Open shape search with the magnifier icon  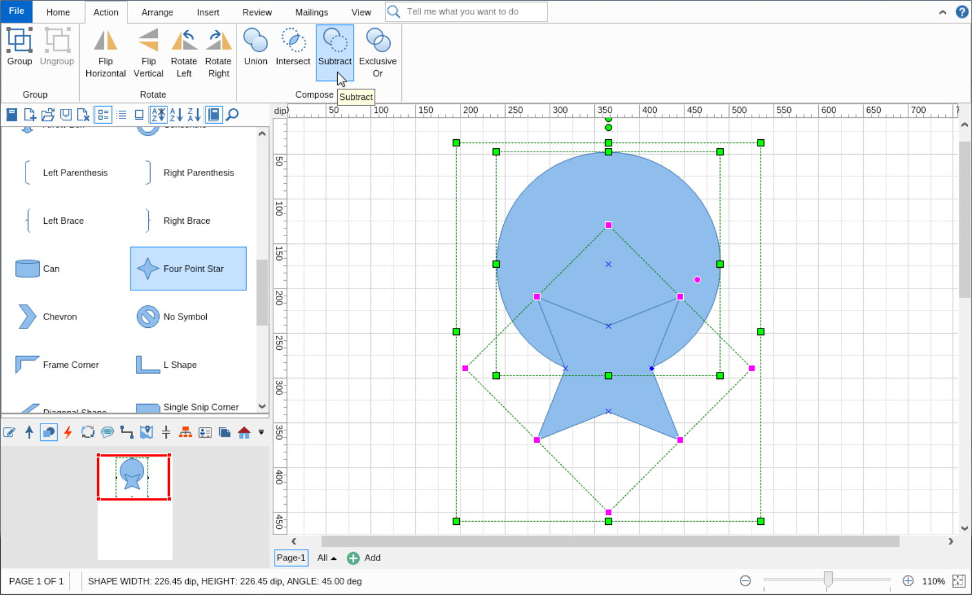pos(232,114)
